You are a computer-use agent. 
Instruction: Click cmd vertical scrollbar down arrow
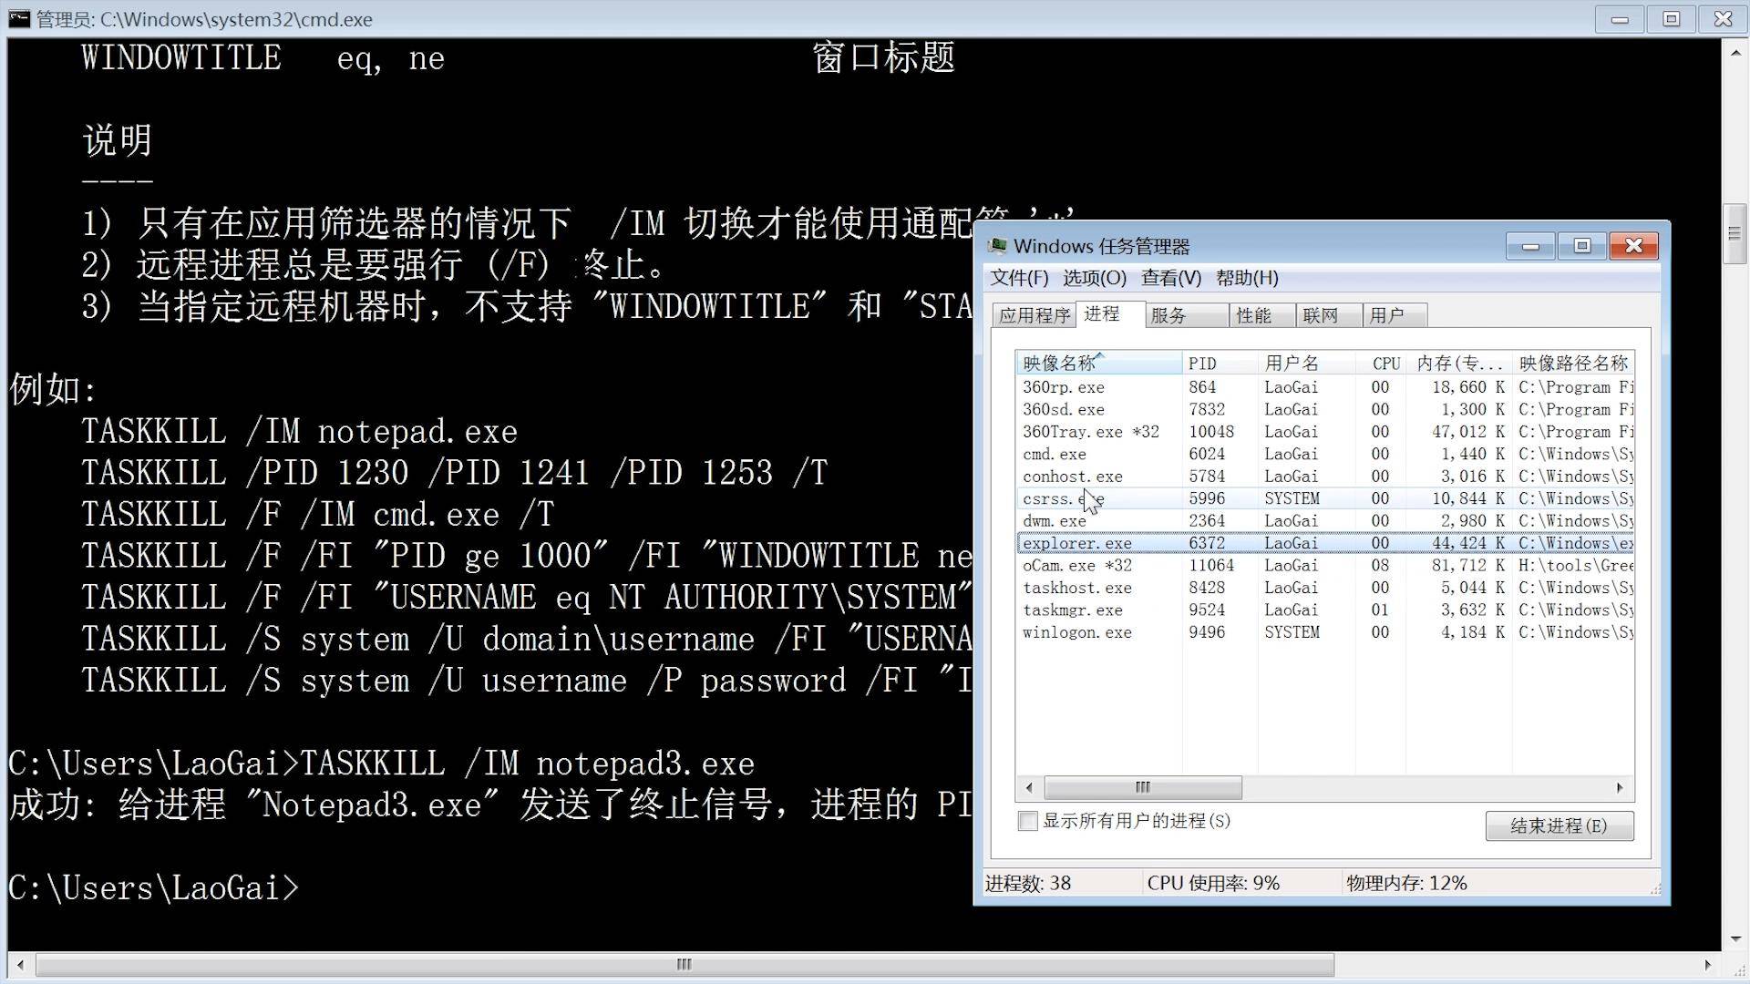point(1735,938)
